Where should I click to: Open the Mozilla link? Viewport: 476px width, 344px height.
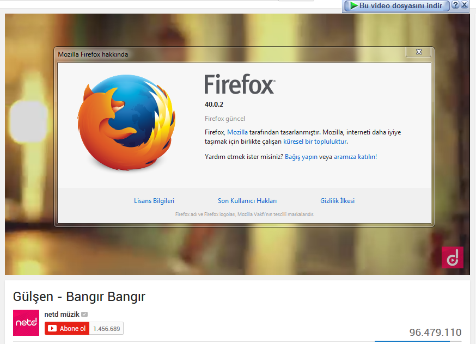pyautogui.click(x=237, y=132)
